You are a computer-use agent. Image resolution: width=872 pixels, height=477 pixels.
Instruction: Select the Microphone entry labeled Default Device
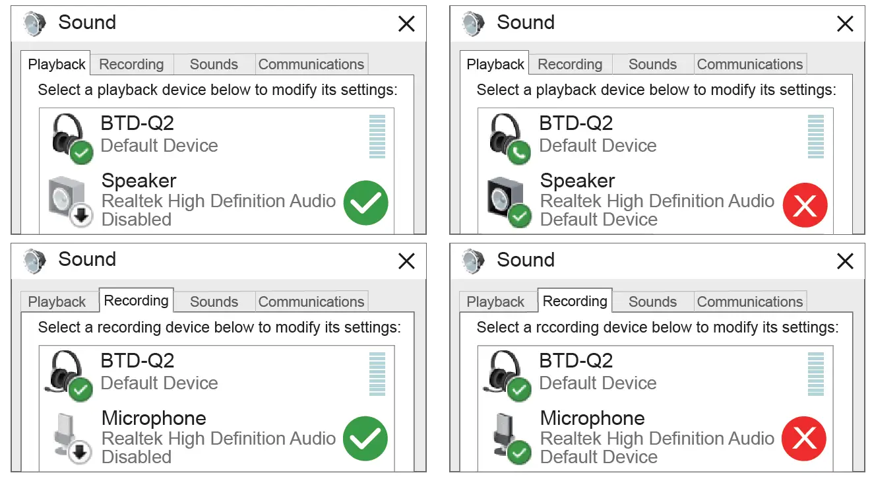(656, 437)
